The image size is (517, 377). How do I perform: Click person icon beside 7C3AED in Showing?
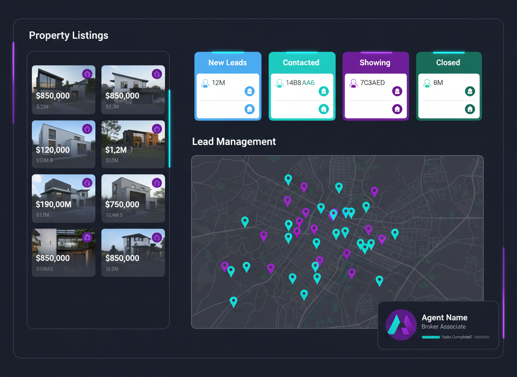(353, 83)
